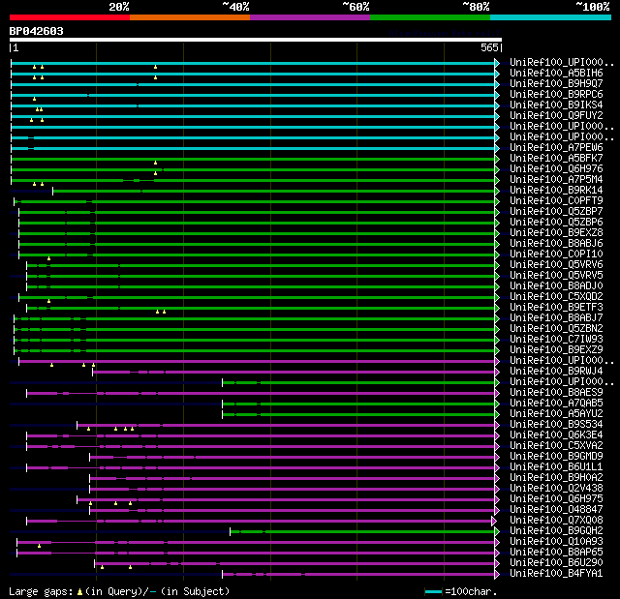
Task: Select the UniRef100_Q9FUY2 label
Action: point(556,116)
